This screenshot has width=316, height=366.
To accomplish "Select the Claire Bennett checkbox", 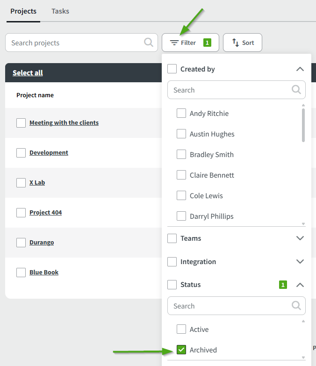I will point(181,175).
